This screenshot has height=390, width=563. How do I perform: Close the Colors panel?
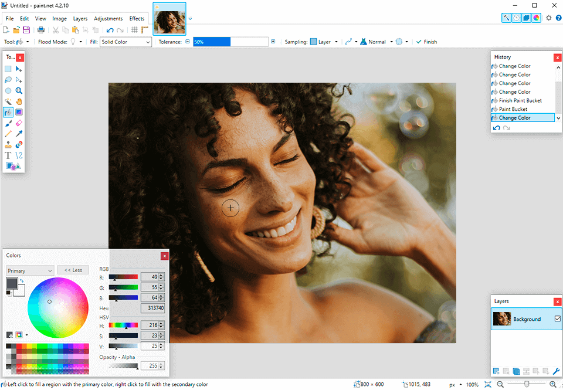[164, 256]
